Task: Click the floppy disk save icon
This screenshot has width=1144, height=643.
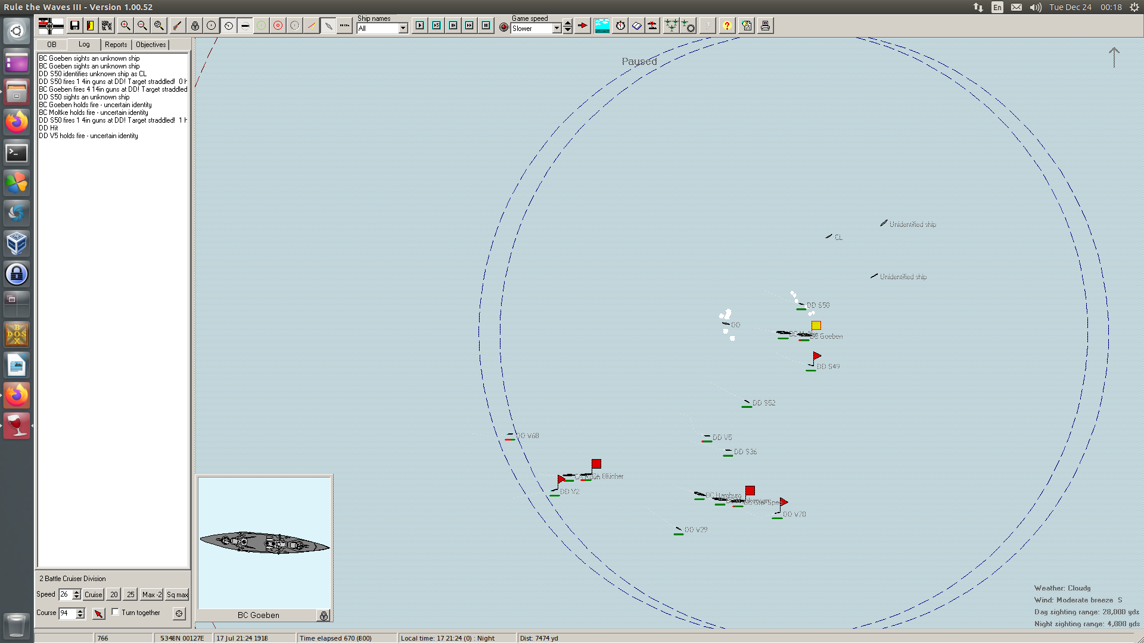Action: 74,26
